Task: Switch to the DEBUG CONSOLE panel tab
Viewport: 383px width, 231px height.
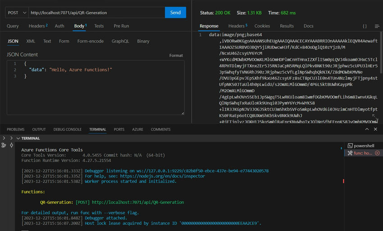Action: click(x=68, y=129)
